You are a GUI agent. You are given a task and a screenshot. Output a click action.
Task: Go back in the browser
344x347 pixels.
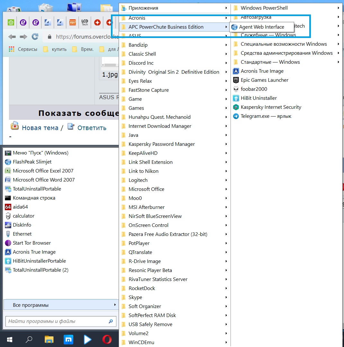[12, 36]
